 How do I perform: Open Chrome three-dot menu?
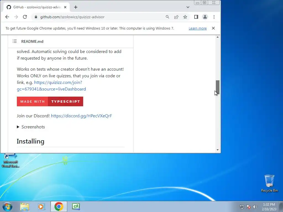coord(214,17)
